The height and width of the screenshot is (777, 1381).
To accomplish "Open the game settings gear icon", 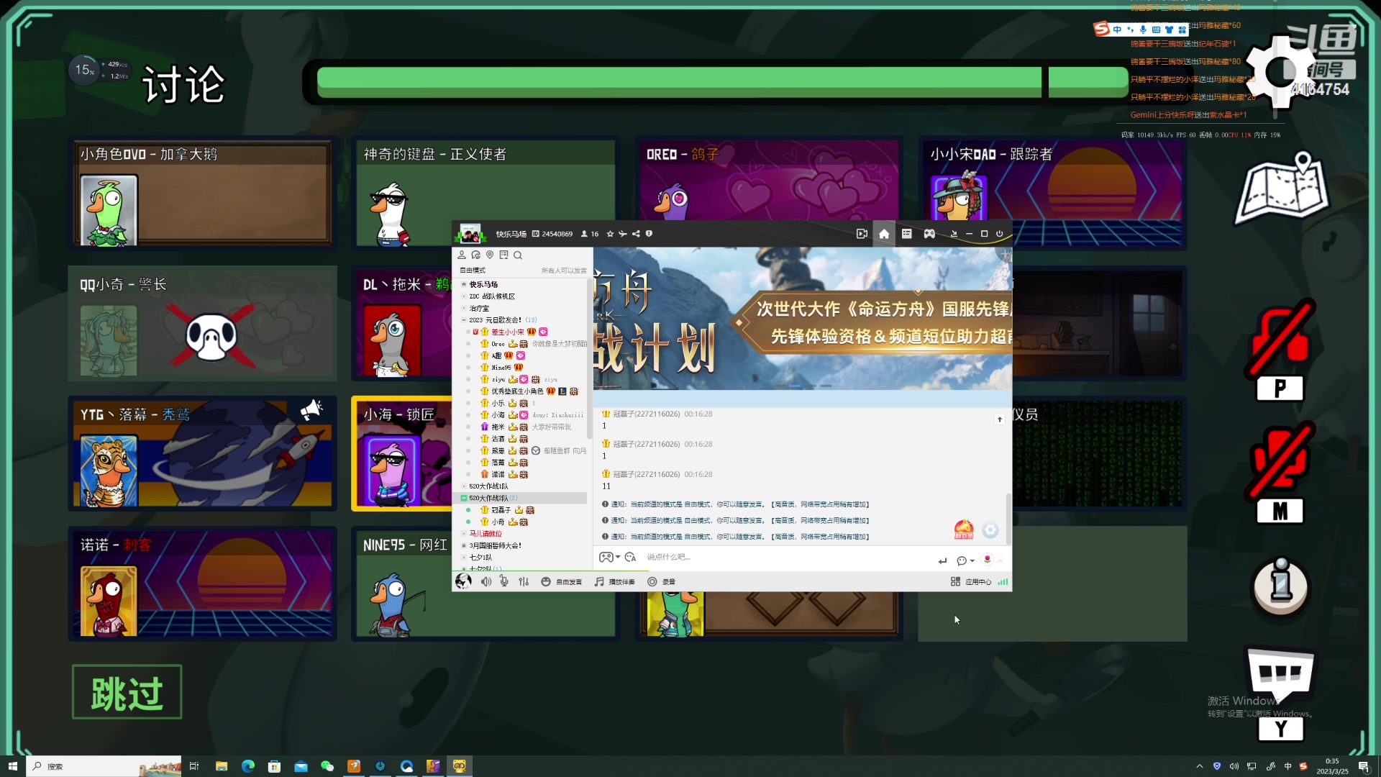I will click(1280, 72).
